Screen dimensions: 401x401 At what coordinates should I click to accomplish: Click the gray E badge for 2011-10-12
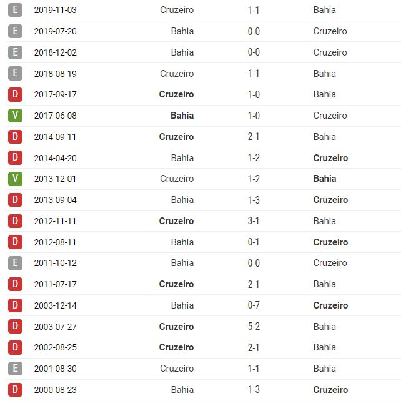(16, 263)
